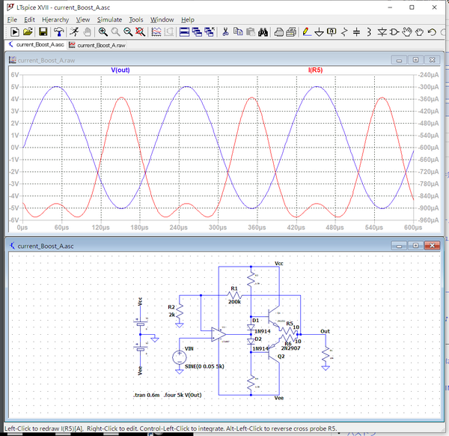Viewport: 449px width, 436px height.
Task: Open the Simulate menu
Action: (109, 19)
